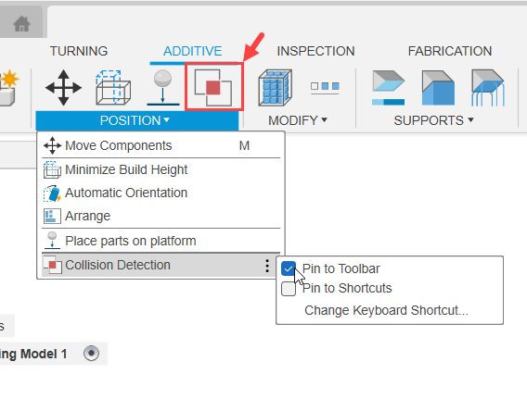
Task: Open Collision Detection's three-dot options
Action: coord(267,266)
